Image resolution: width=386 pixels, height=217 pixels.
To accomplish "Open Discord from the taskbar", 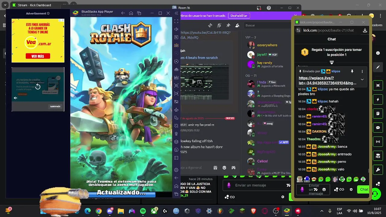I will tap(110, 211).
